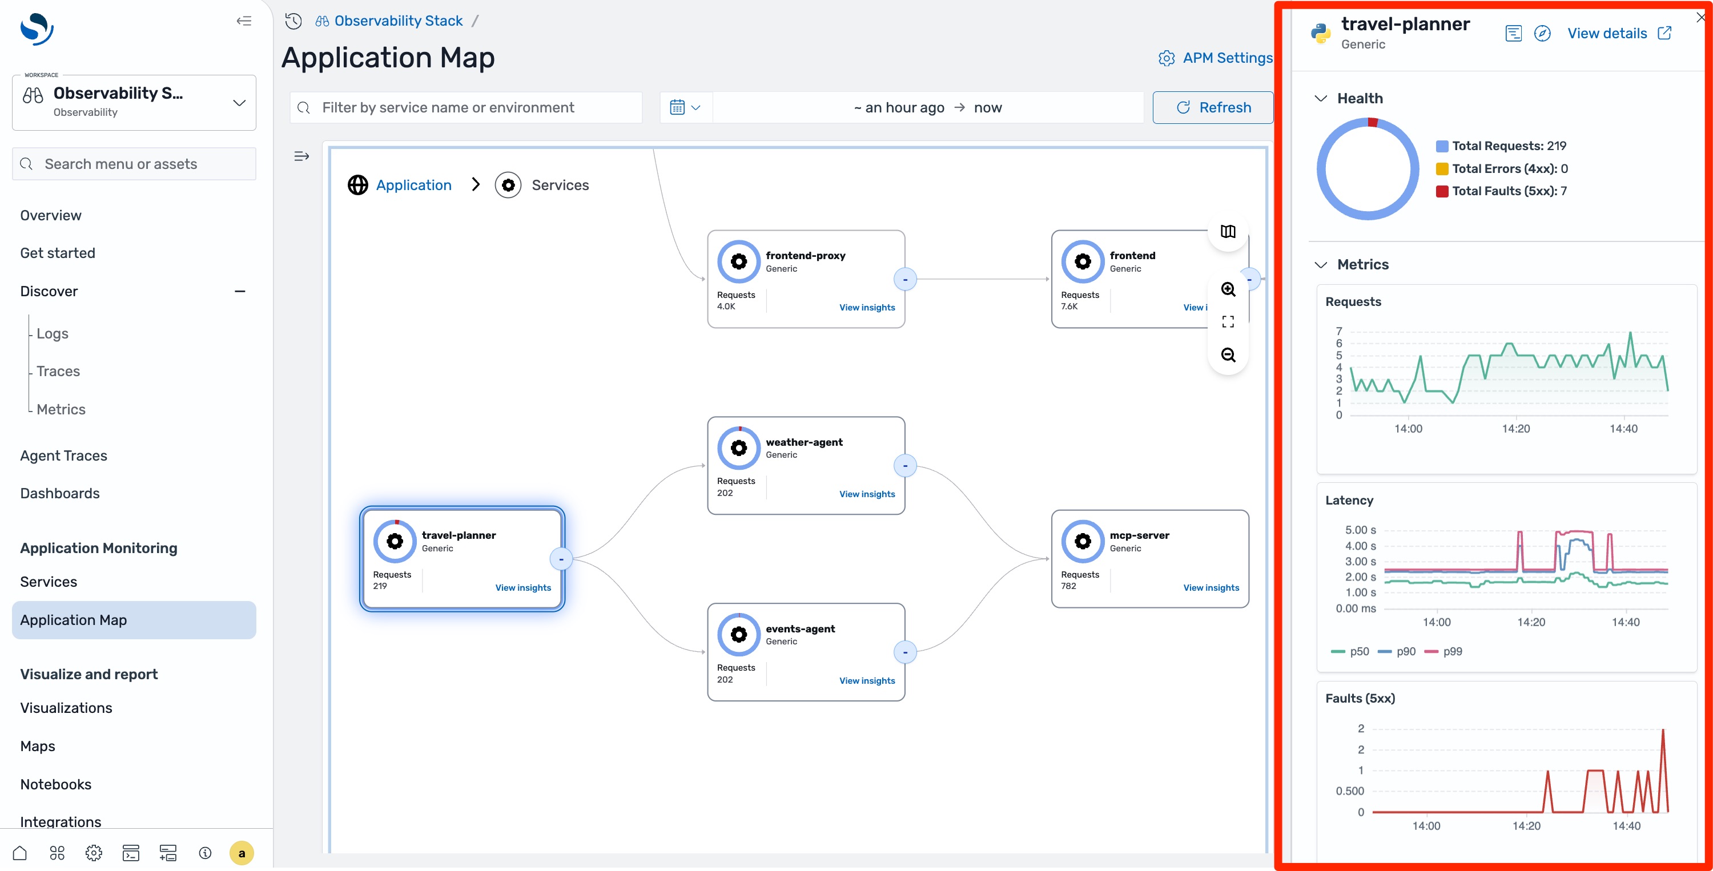Open the terminal console icon in bottom bar
1713x871 pixels.
click(x=131, y=852)
